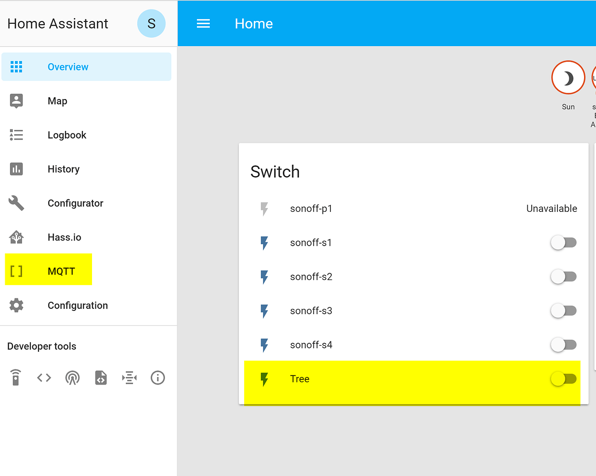The width and height of the screenshot is (596, 476).
Task: Select the Map sidebar icon
Action: (16, 100)
